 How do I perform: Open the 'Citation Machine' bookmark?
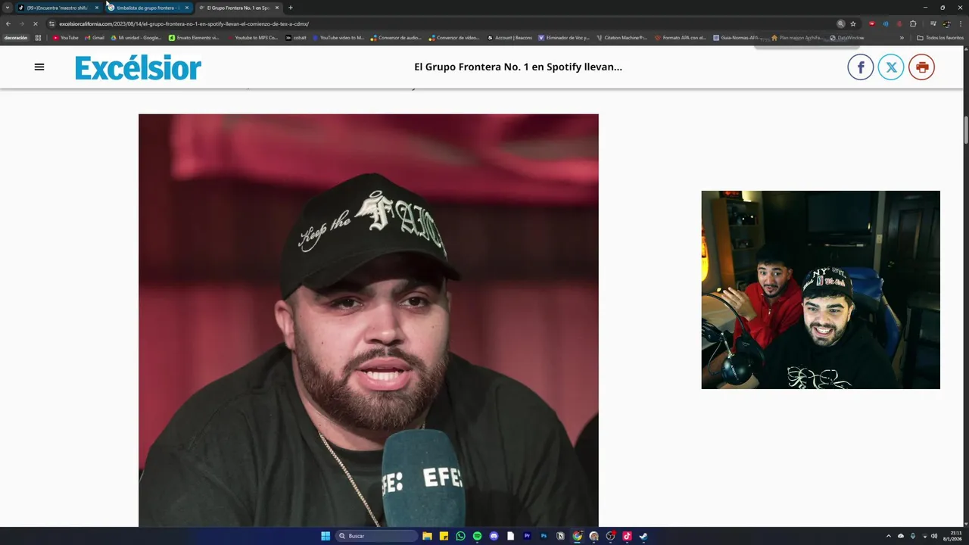point(622,38)
